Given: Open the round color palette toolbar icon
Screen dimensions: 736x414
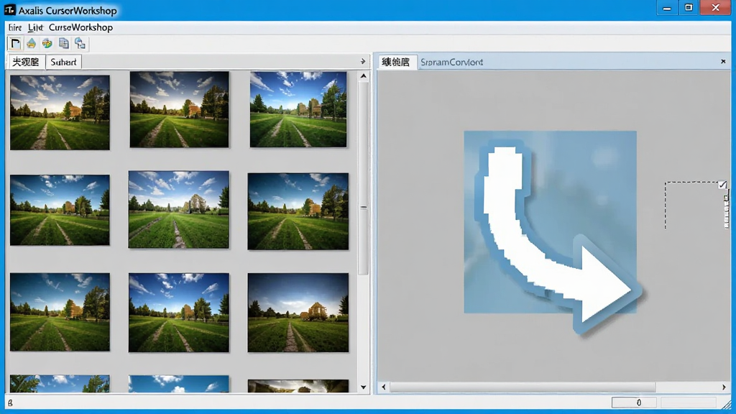Looking at the screenshot, I should pyautogui.click(x=47, y=44).
